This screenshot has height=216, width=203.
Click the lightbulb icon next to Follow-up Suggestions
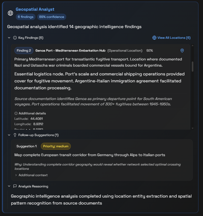(x=15, y=135)
